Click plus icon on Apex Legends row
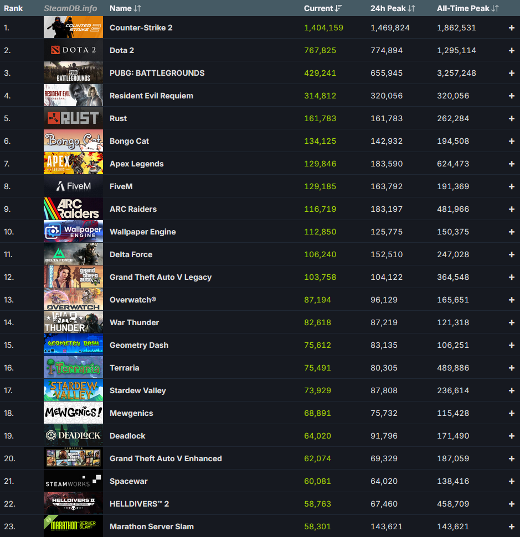 click(x=512, y=164)
